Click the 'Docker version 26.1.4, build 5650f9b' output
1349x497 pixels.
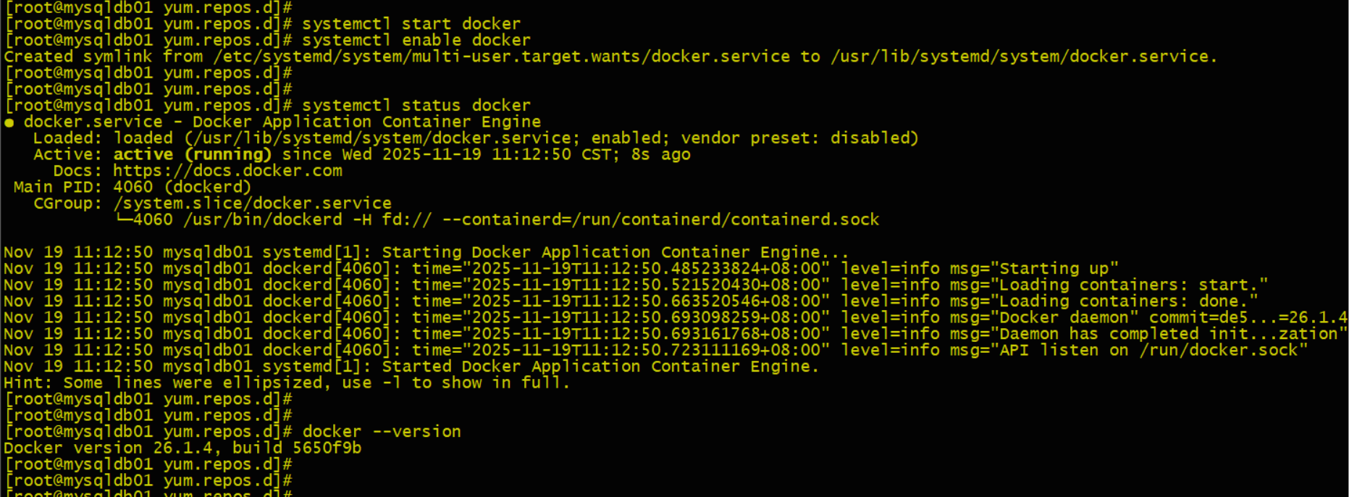182,448
